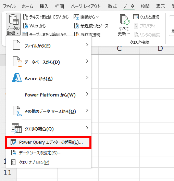This screenshot has height=181, width=174.
Task: Click the その他のデータ ソースから icon
Action: coord(17,111)
